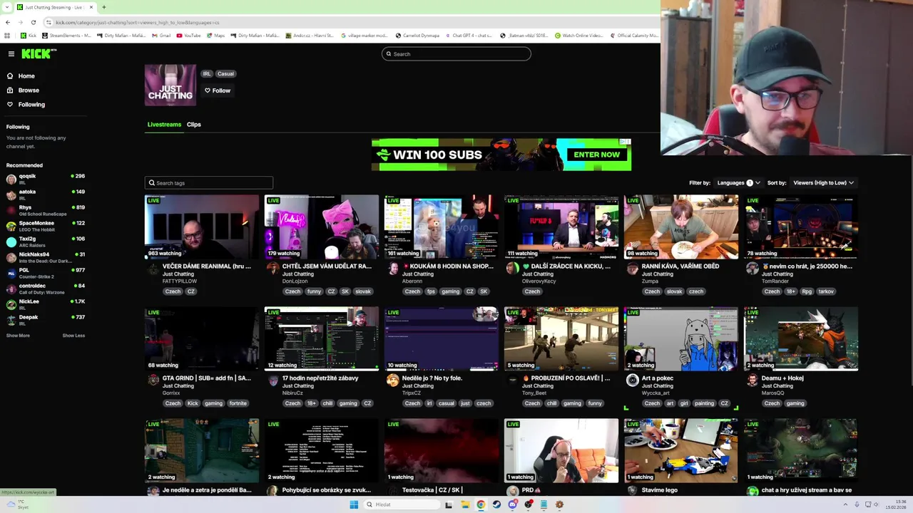This screenshot has width=913, height=513.
Task: Click the taskbar Hledat search box
Action: click(400, 504)
